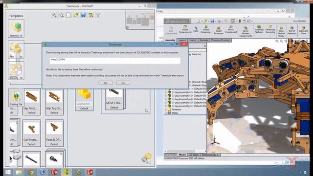Save using the Treehouse floppy disk icon
The height and width of the screenshot is (176, 313).
point(83,15)
